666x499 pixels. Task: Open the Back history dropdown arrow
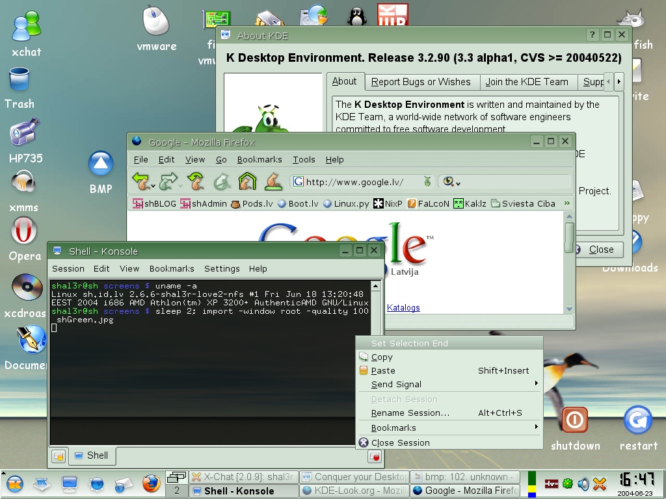point(152,185)
